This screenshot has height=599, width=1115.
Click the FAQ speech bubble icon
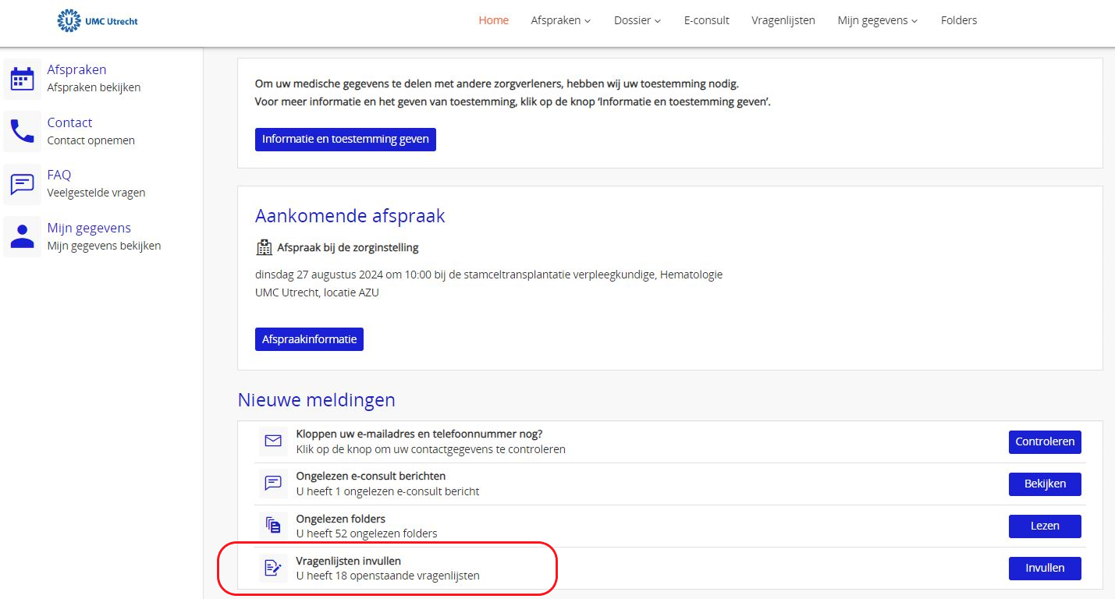(x=22, y=184)
